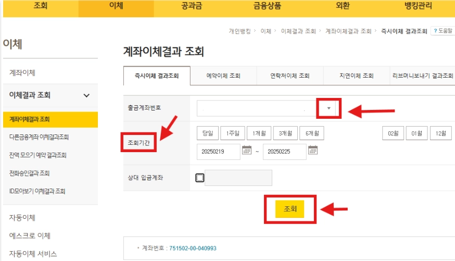Open 다른금융계좌 이체결과조회 in sidebar
Viewport: 455px width, 261px height.
coord(39,137)
